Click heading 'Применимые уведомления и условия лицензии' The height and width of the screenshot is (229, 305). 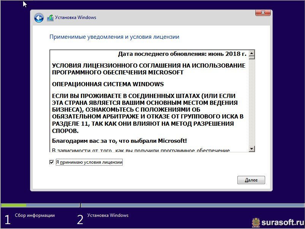[x=114, y=37]
